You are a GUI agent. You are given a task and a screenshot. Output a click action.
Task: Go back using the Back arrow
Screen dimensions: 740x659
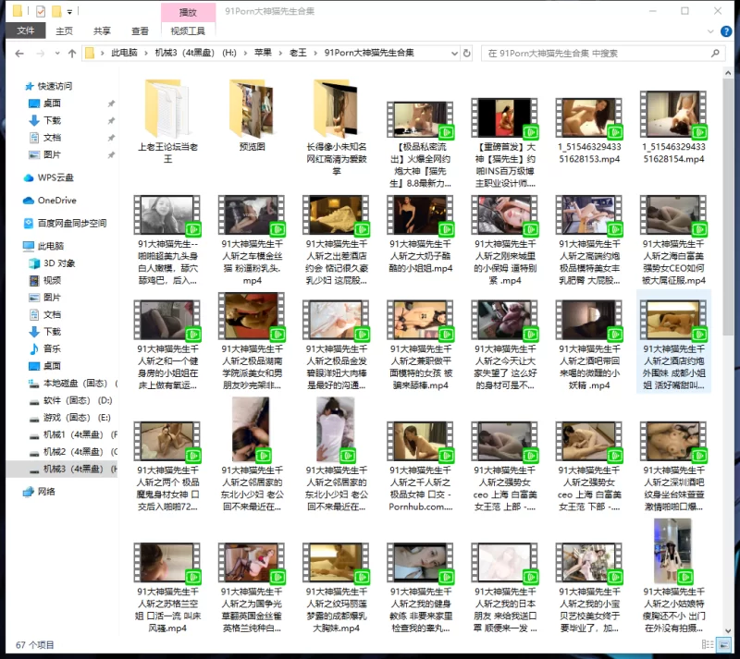pos(19,54)
